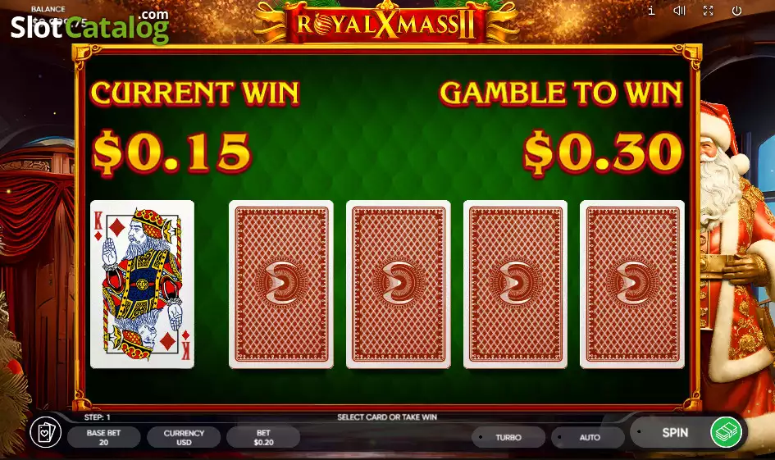Open the Currency USD selector
The height and width of the screenshot is (460, 775).
[x=184, y=437]
